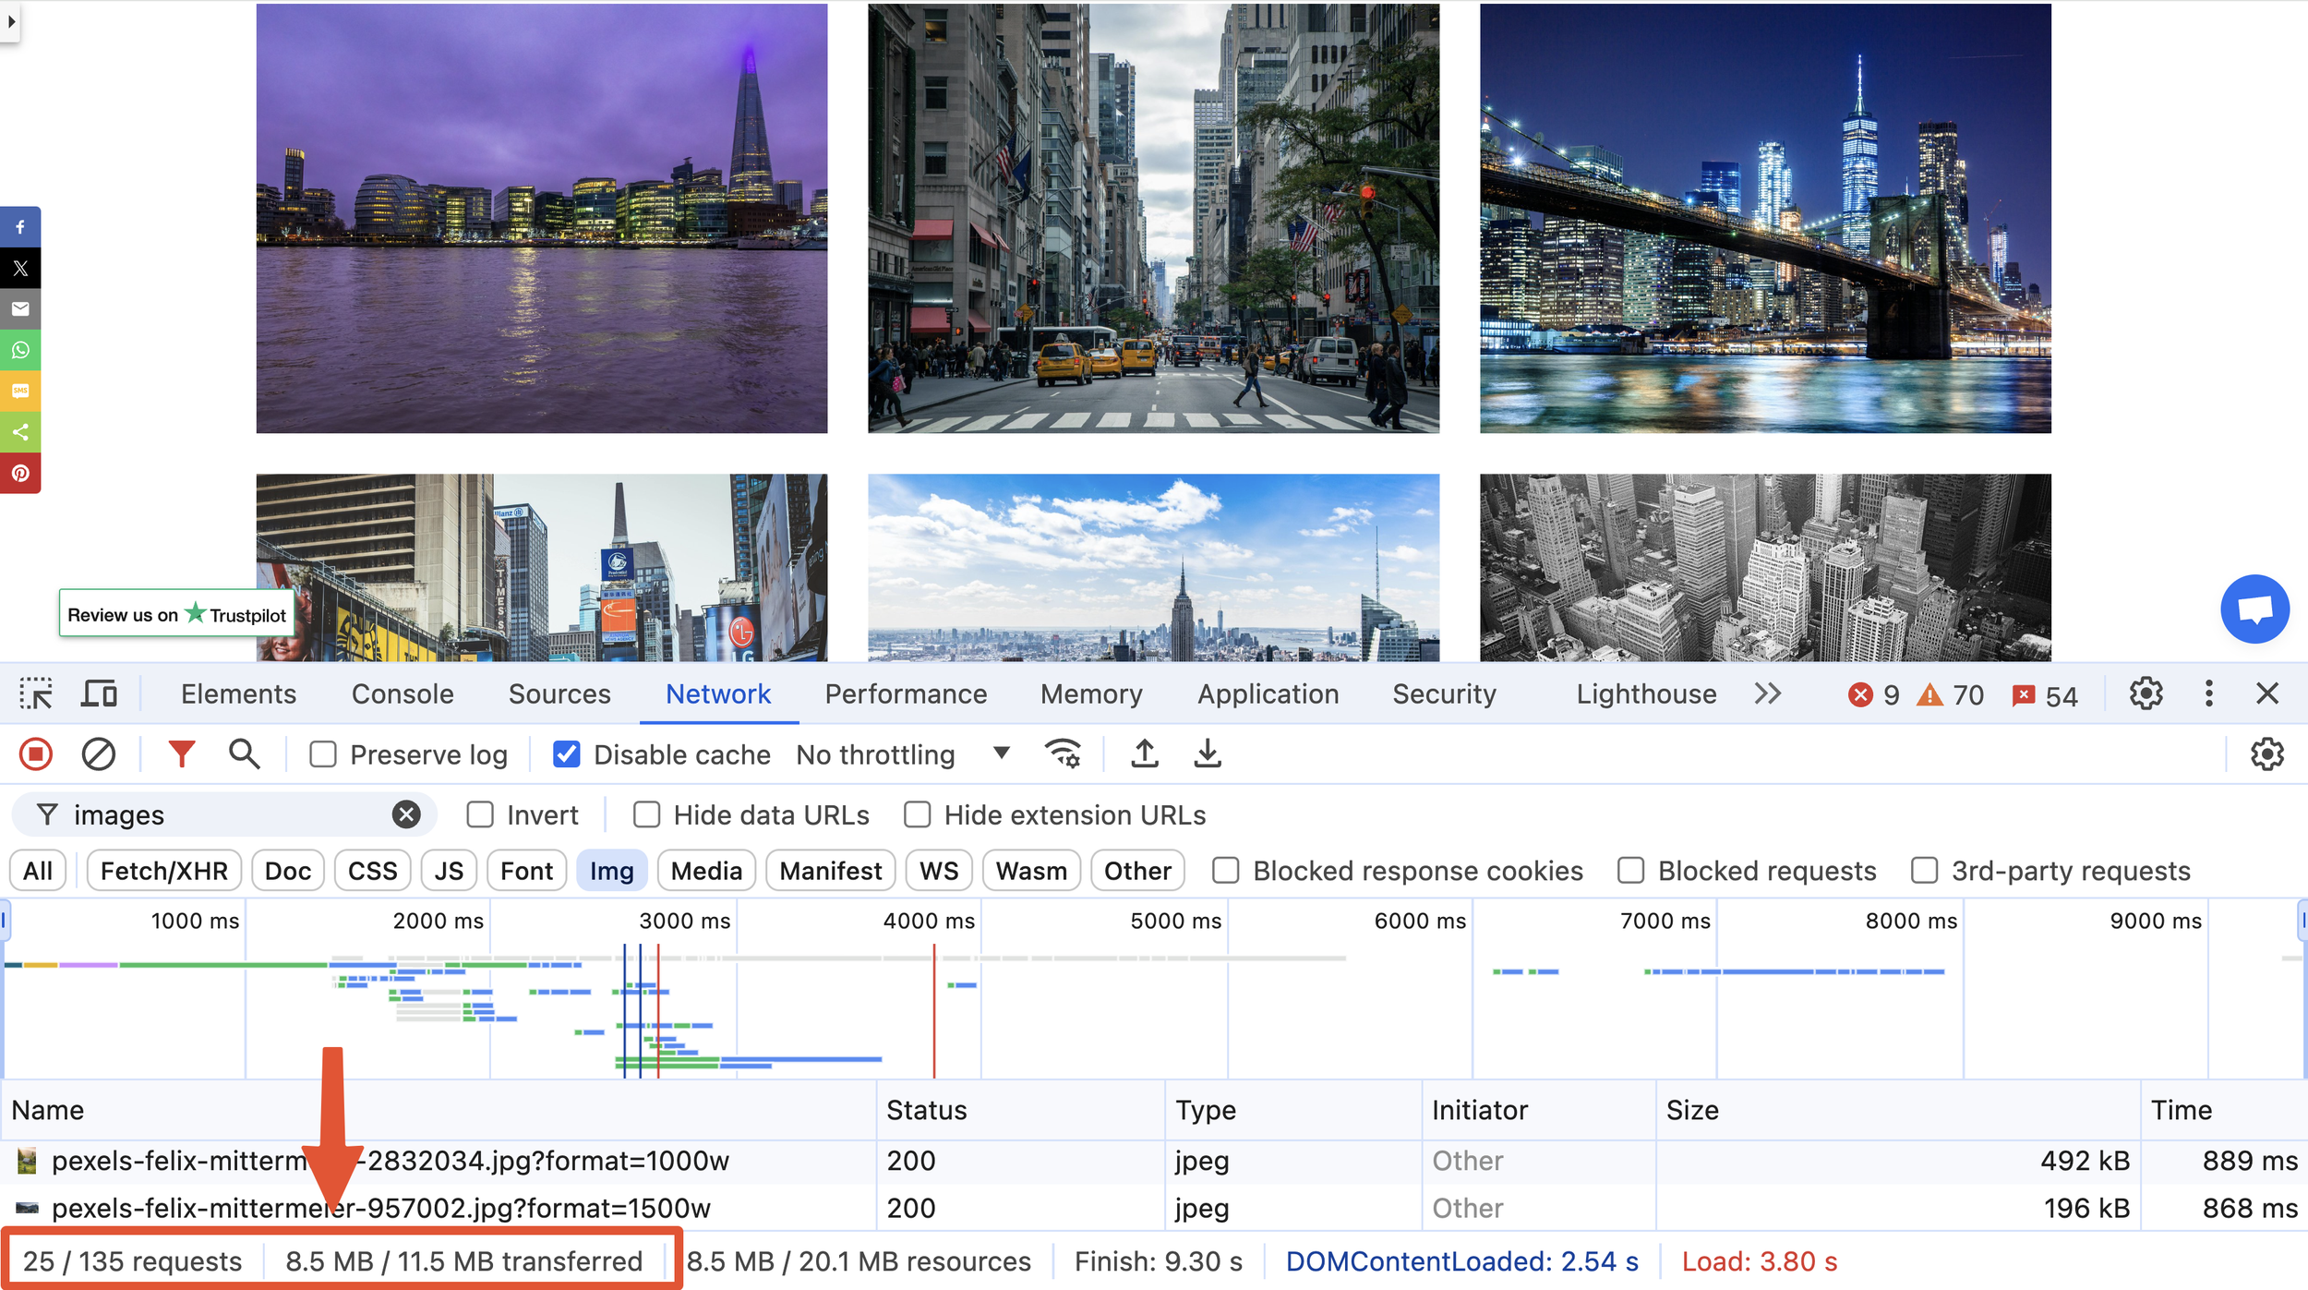Check 3rd-party requests checkbox

[1924, 870]
